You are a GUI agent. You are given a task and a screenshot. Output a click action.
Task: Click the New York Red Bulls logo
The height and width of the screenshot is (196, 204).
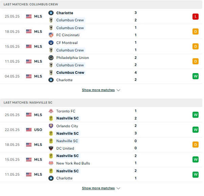(51, 163)
